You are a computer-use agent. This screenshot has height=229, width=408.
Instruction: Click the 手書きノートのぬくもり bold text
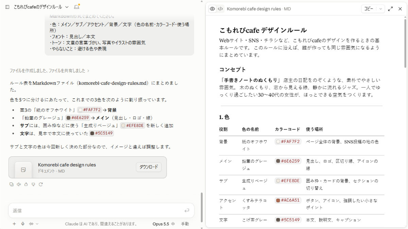(x=251, y=80)
